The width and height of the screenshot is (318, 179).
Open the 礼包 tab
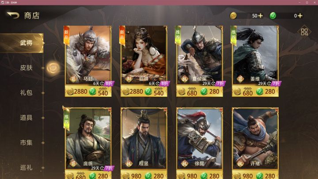(26, 93)
